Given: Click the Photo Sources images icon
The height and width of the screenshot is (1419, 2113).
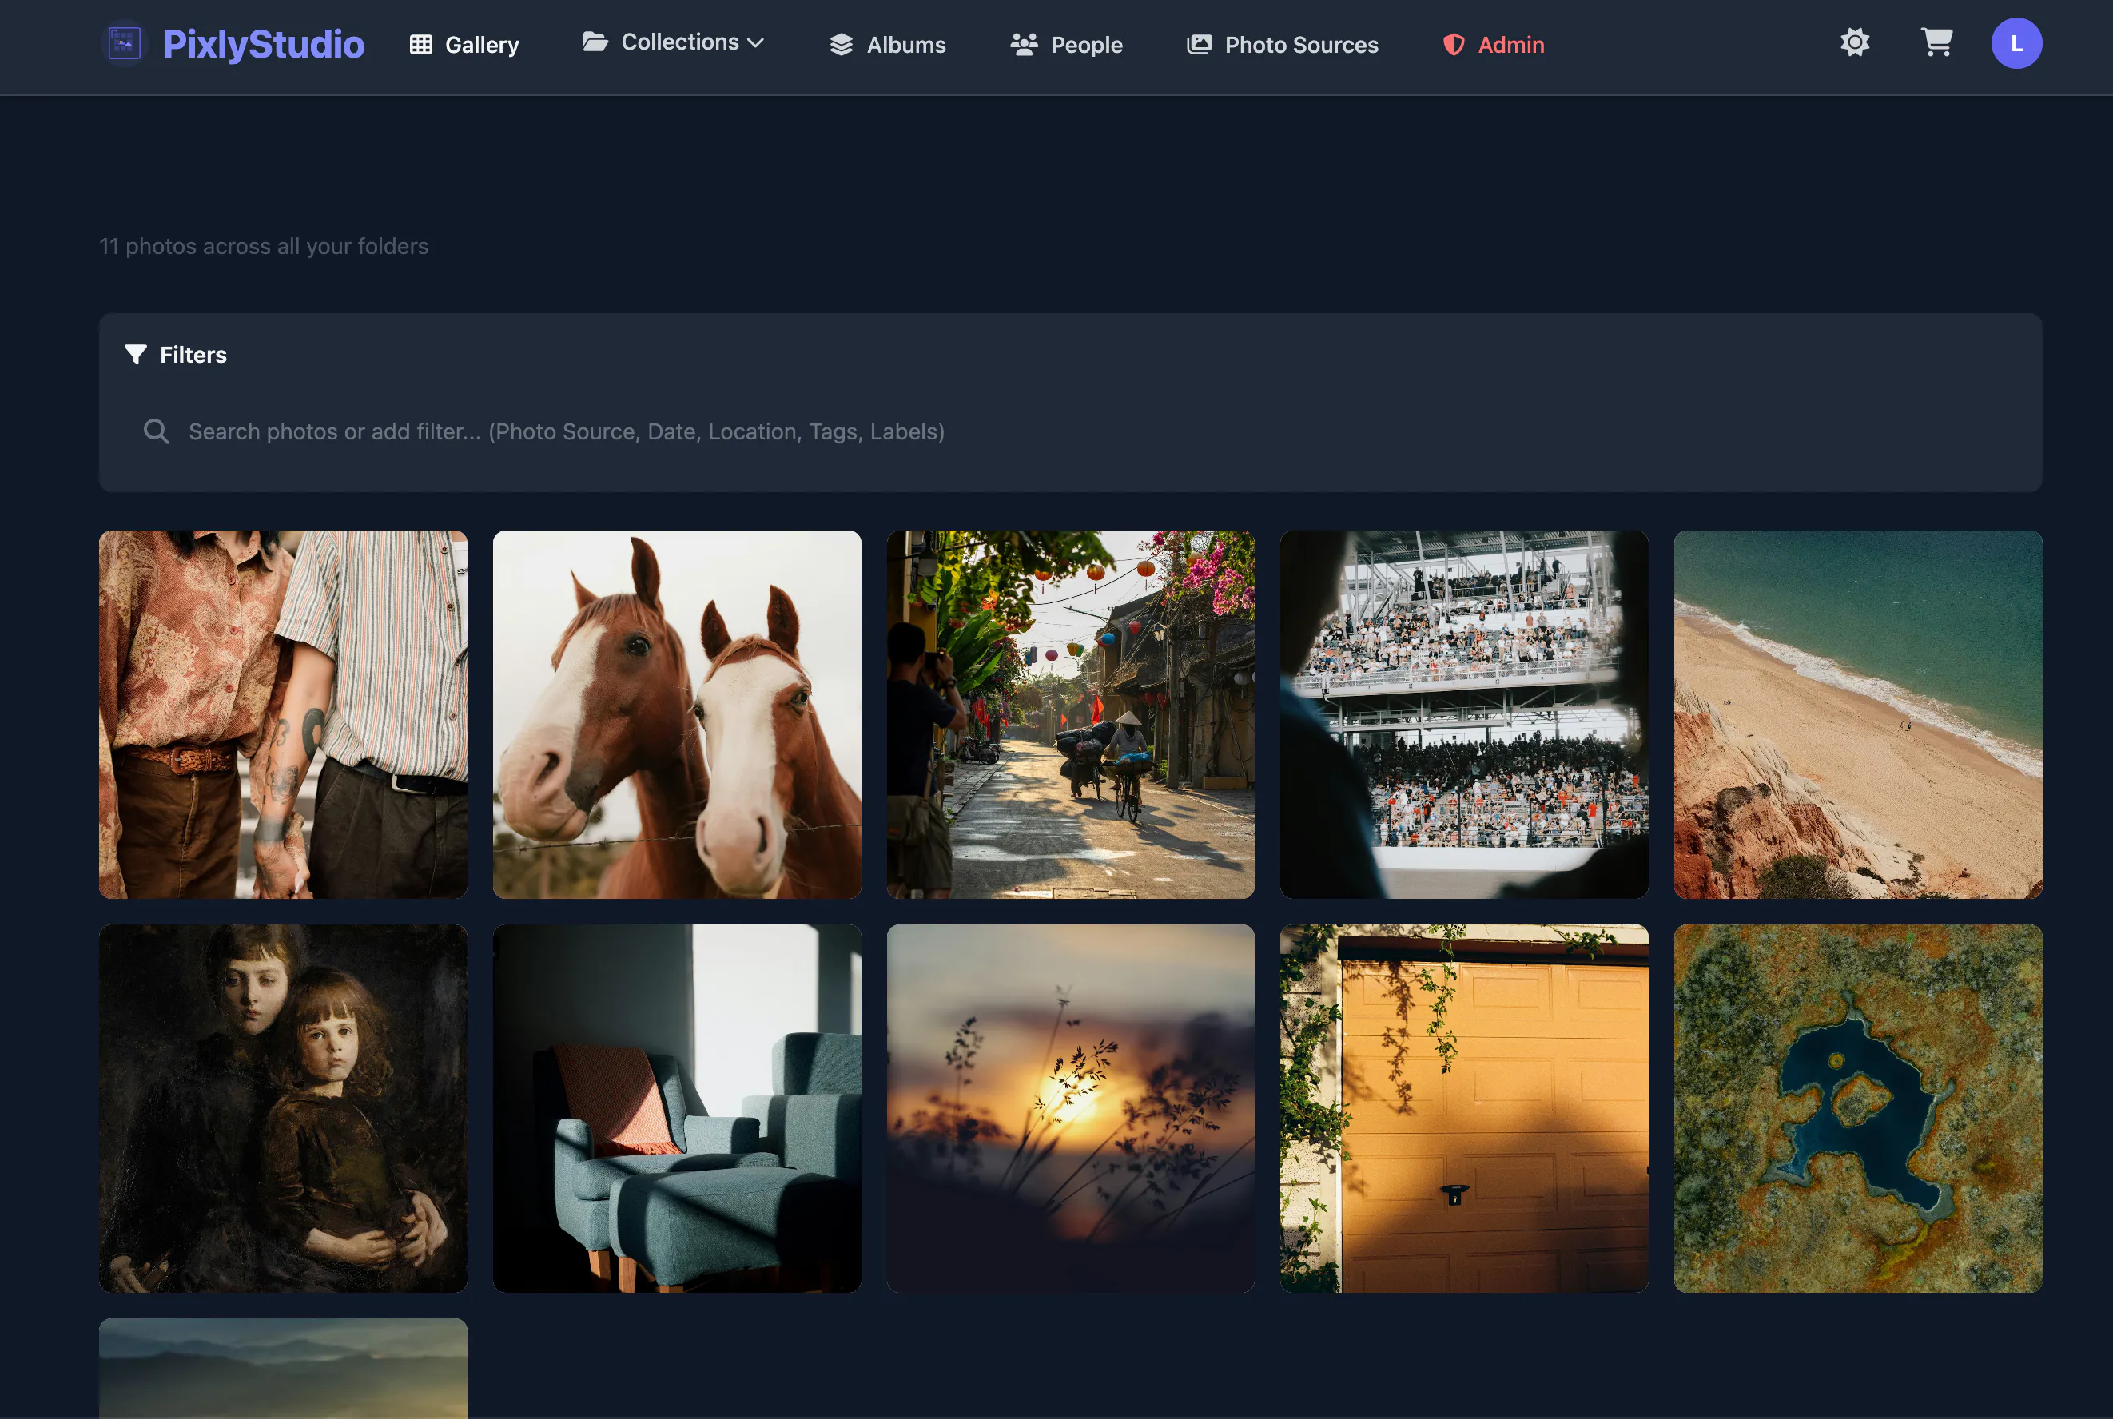Looking at the screenshot, I should pyautogui.click(x=1199, y=45).
